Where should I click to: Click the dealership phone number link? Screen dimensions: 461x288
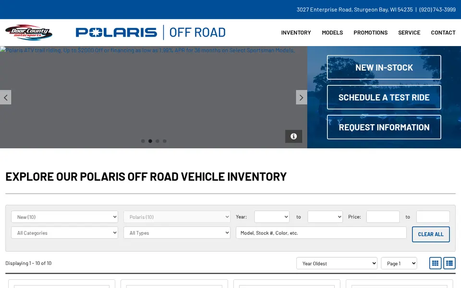click(437, 10)
